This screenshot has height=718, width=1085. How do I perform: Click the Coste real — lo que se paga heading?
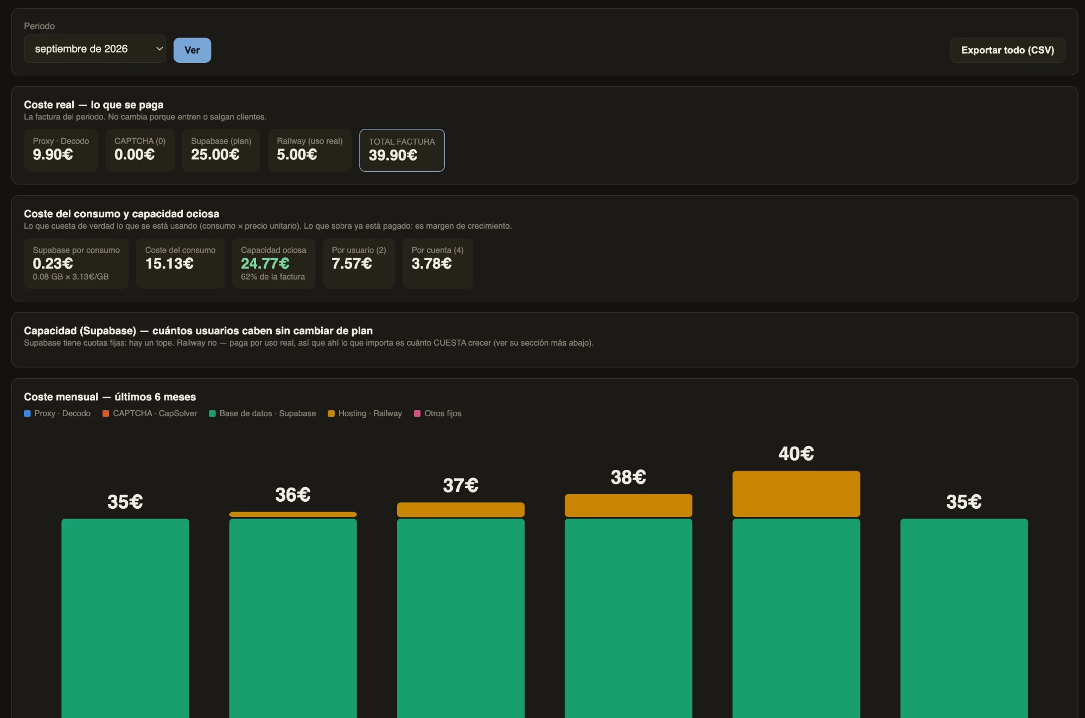tap(93, 105)
